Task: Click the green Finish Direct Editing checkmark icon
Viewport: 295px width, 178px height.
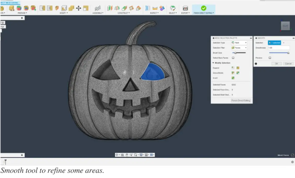Action: click(x=203, y=8)
